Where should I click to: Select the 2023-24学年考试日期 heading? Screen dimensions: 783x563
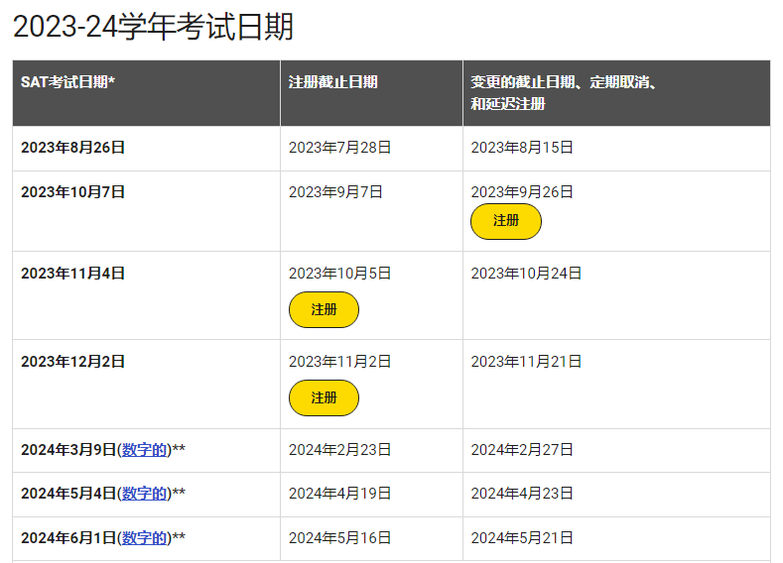pyautogui.click(x=153, y=27)
